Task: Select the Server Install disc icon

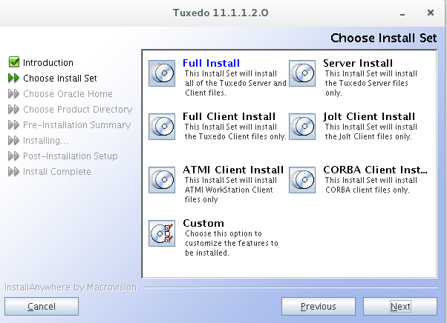Action: tap(302, 73)
